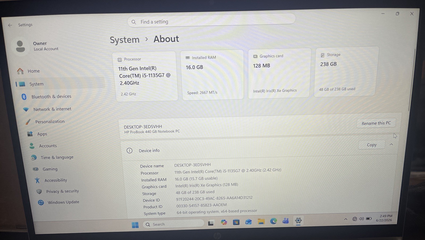Viewport: 425px width, 240px height.
Task: Click the Accessibility figure icon
Action: click(x=37, y=180)
